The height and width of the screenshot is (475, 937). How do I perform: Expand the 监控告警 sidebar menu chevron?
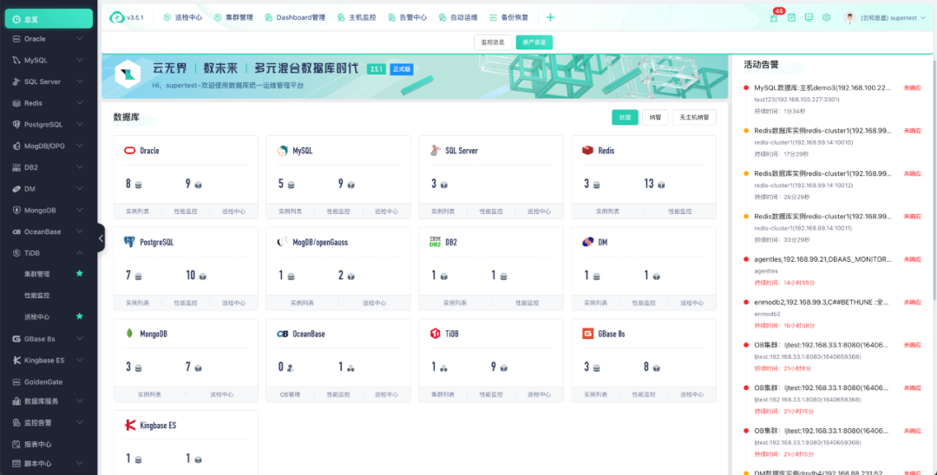tap(80, 422)
